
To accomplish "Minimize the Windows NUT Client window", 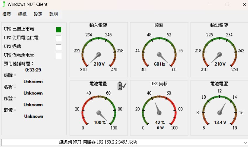I will pos(211,4).
